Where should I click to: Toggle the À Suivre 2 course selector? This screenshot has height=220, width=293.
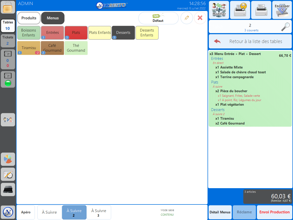(x=74, y=212)
